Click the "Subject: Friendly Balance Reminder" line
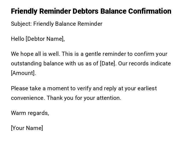The image size is (191, 145). pyautogui.click(x=56, y=24)
